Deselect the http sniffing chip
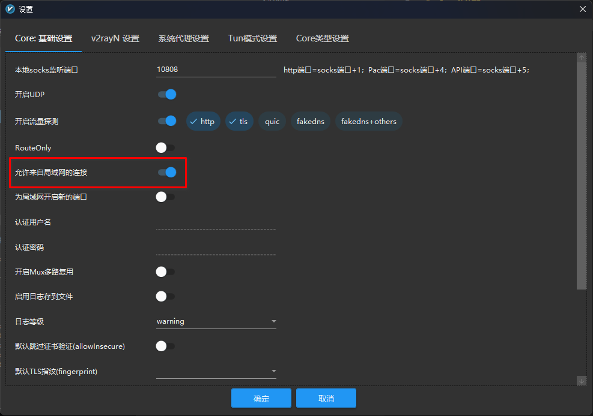 [202, 122]
